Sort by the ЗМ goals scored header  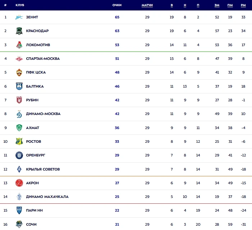coord(217,5)
